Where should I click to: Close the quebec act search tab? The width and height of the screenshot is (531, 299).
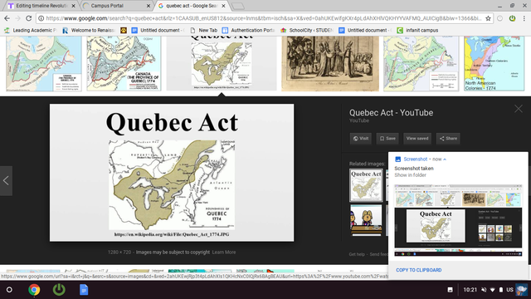click(223, 6)
